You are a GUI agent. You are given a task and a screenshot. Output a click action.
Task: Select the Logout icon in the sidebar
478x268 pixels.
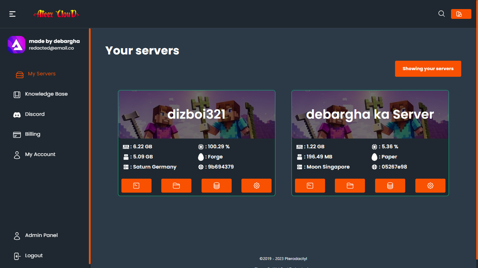(17, 255)
